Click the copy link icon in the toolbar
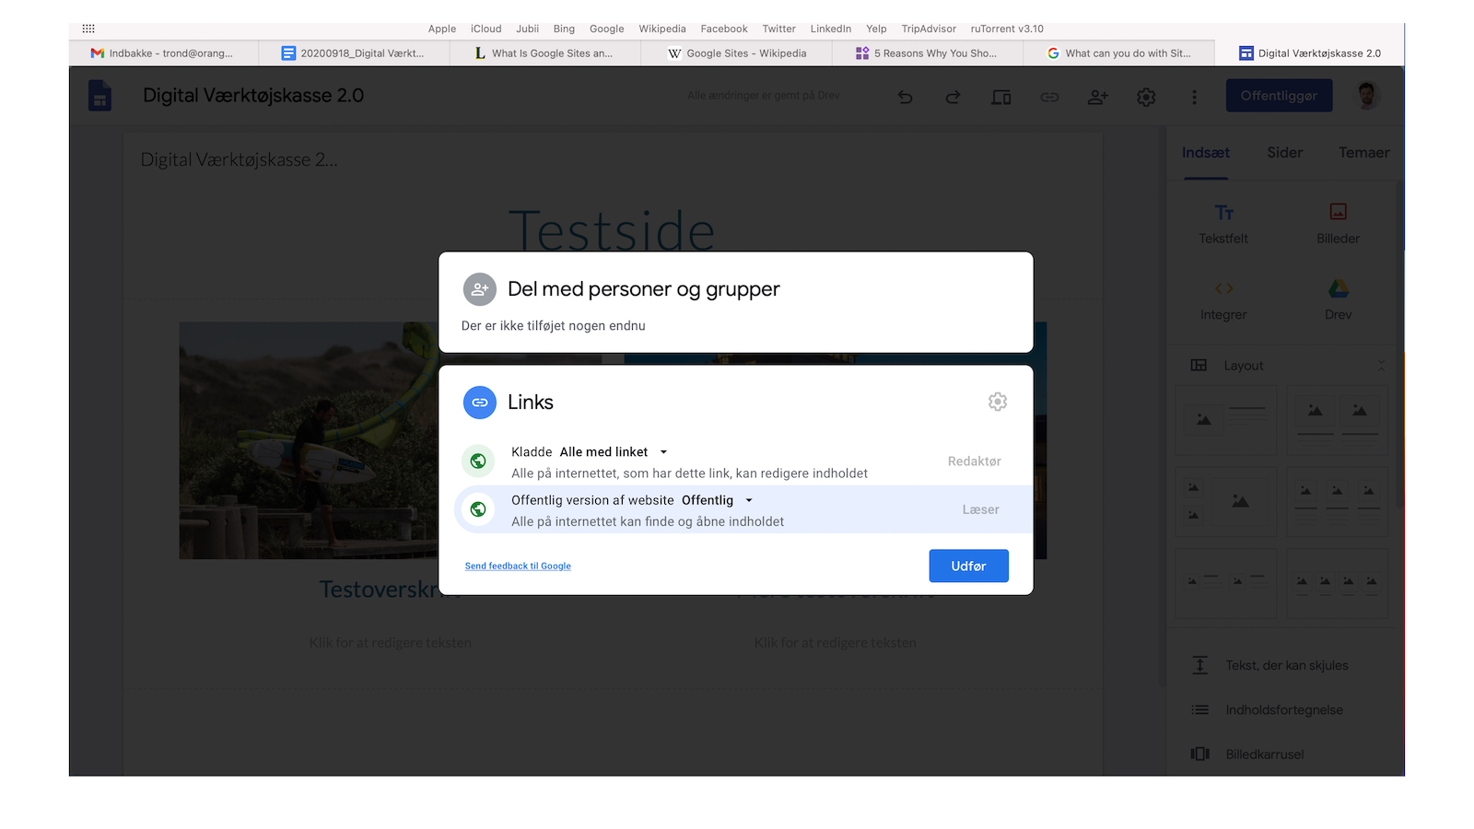The height and width of the screenshot is (829, 1474). [x=1049, y=96]
